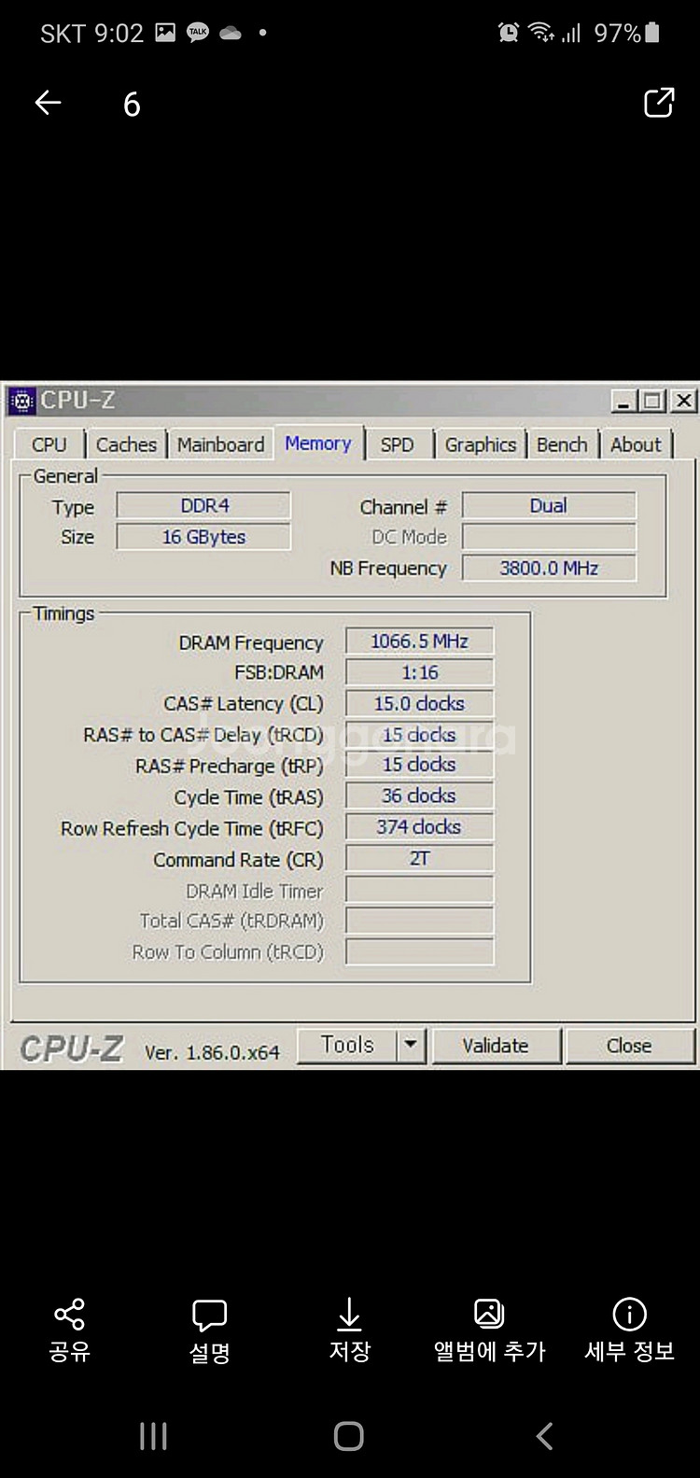
Task: Open the external share icon at the top right
Action: (659, 102)
